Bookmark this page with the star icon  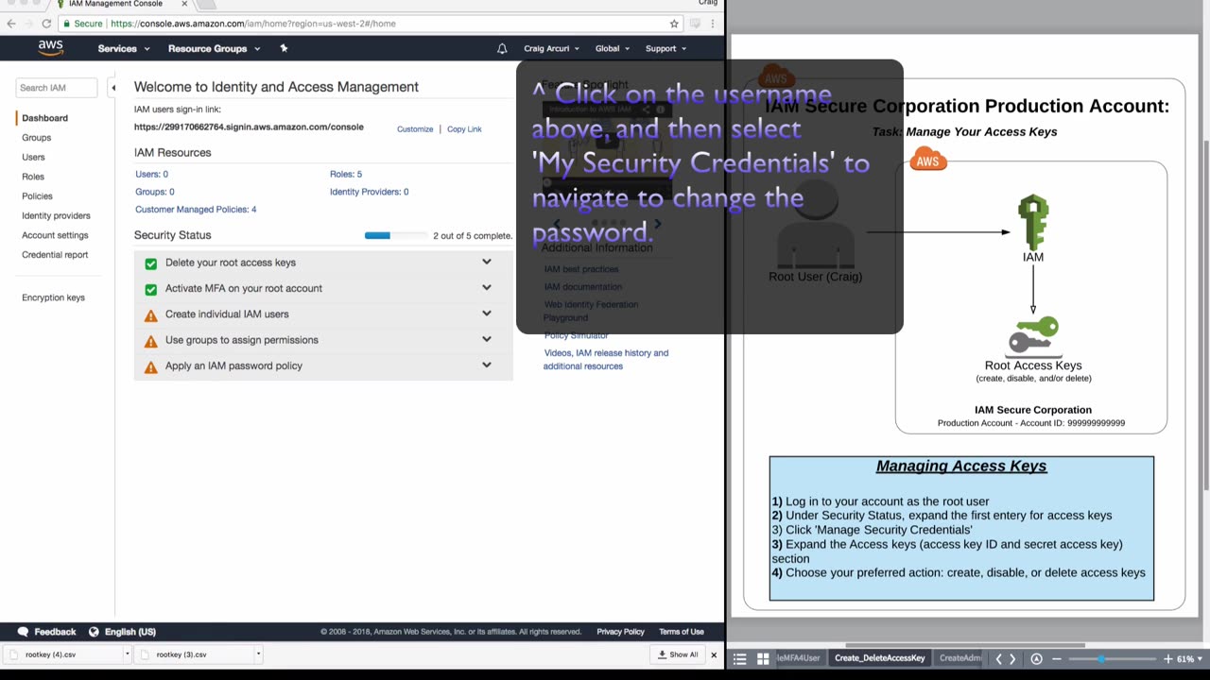click(674, 24)
